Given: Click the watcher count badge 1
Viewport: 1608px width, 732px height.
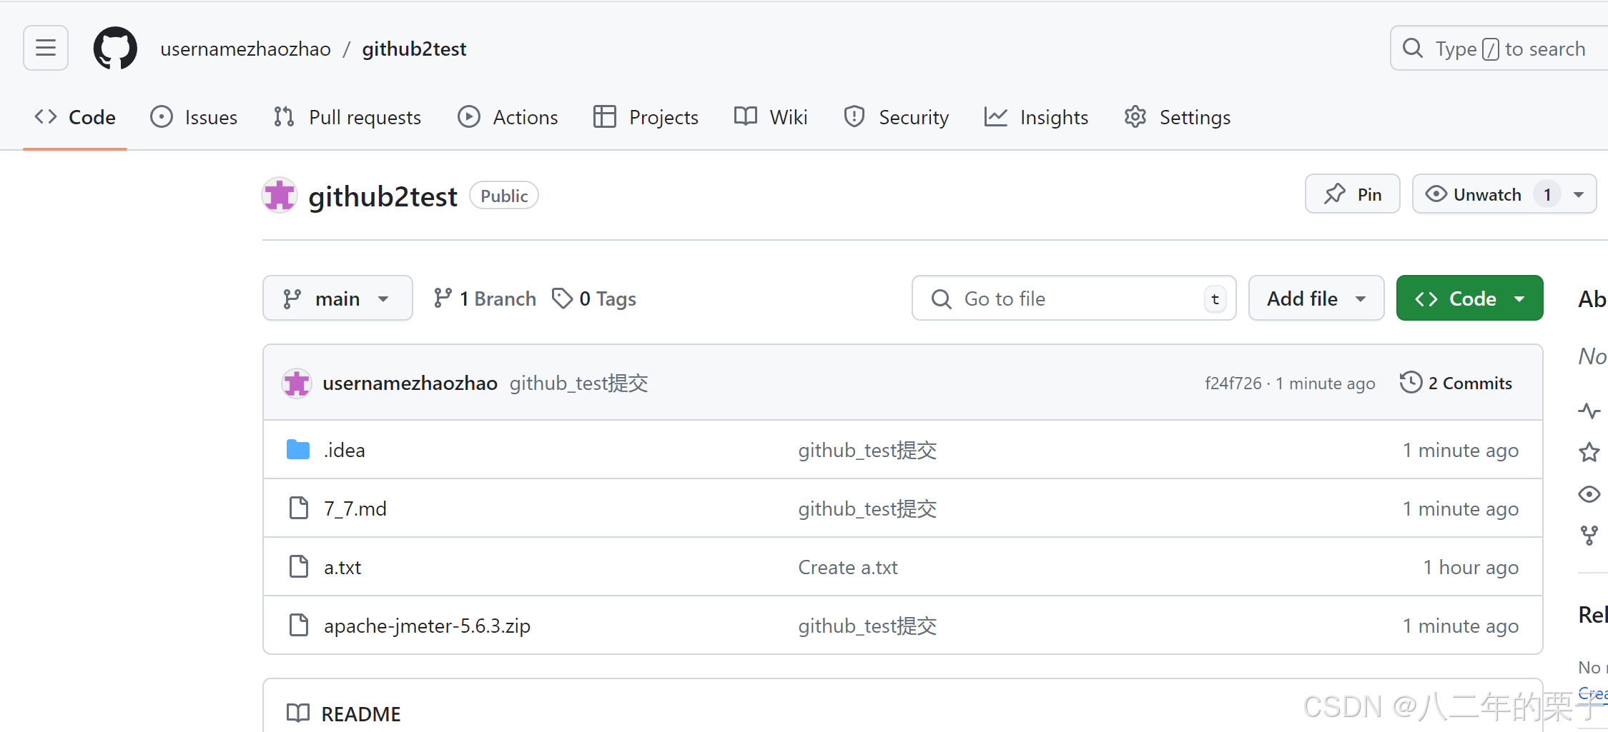Looking at the screenshot, I should [x=1547, y=194].
